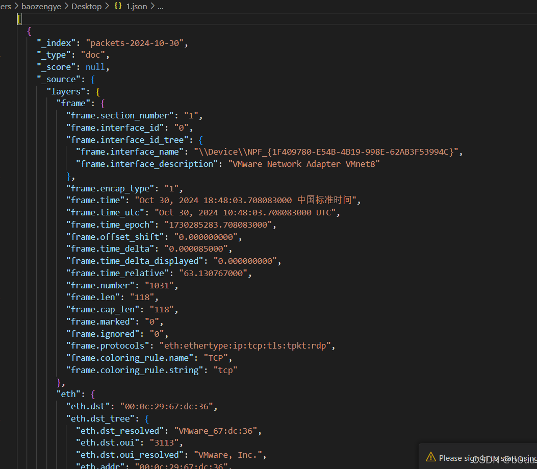Click the "eth.dst_tree" key

(100, 418)
